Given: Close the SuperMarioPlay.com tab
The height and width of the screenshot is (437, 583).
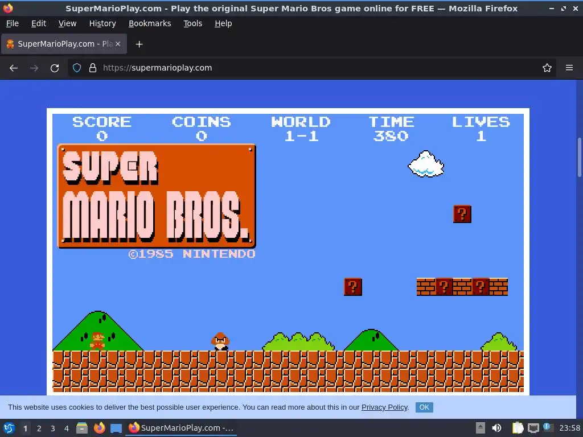Looking at the screenshot, I should point(118,44).
